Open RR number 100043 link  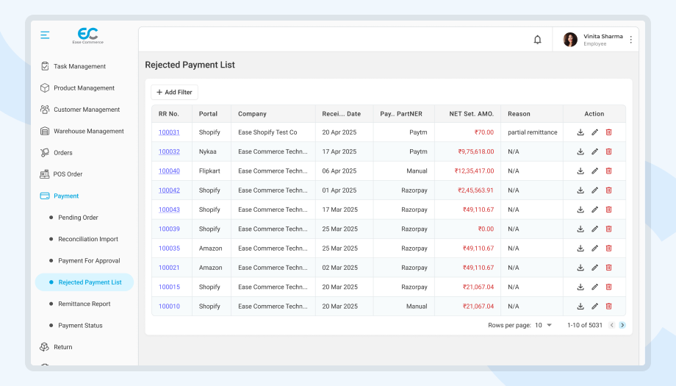click(169, 210)
